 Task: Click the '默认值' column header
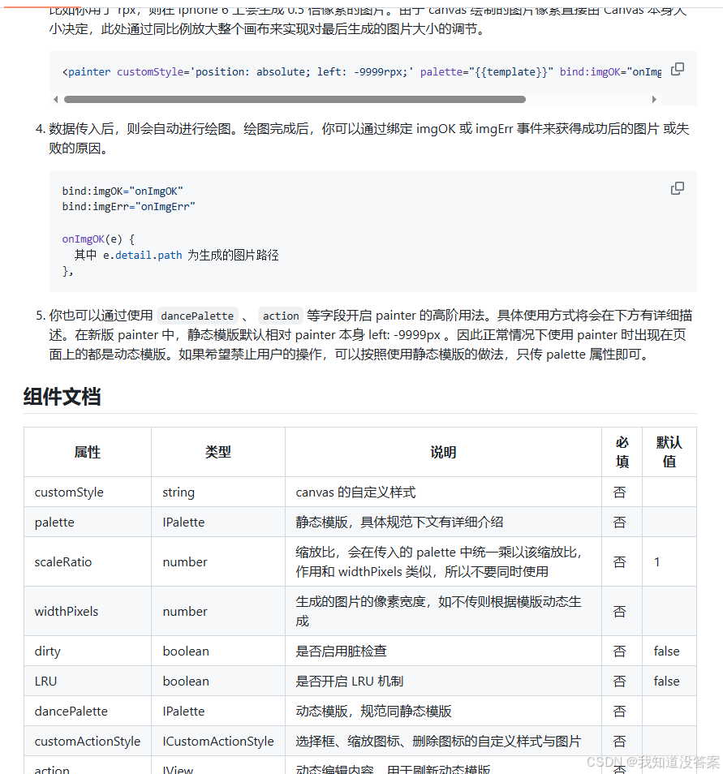pos(669,452)
